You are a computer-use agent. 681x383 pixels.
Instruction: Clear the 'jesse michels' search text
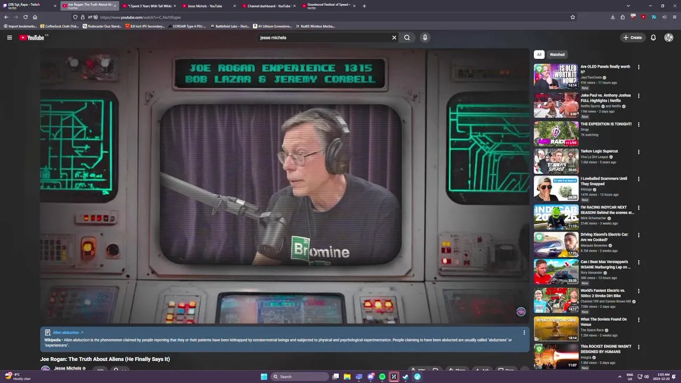(x=394, y=37)
